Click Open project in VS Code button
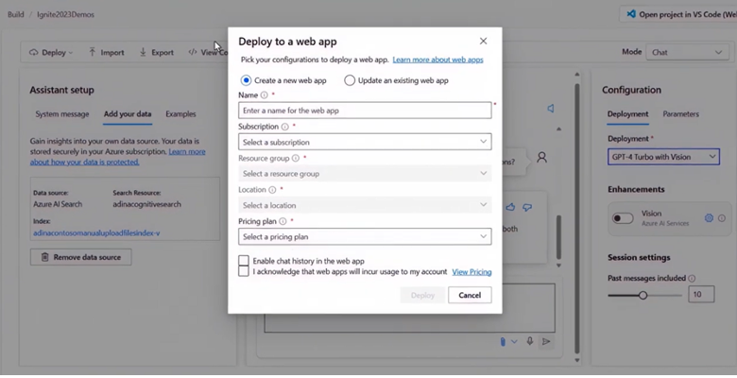 678,14
